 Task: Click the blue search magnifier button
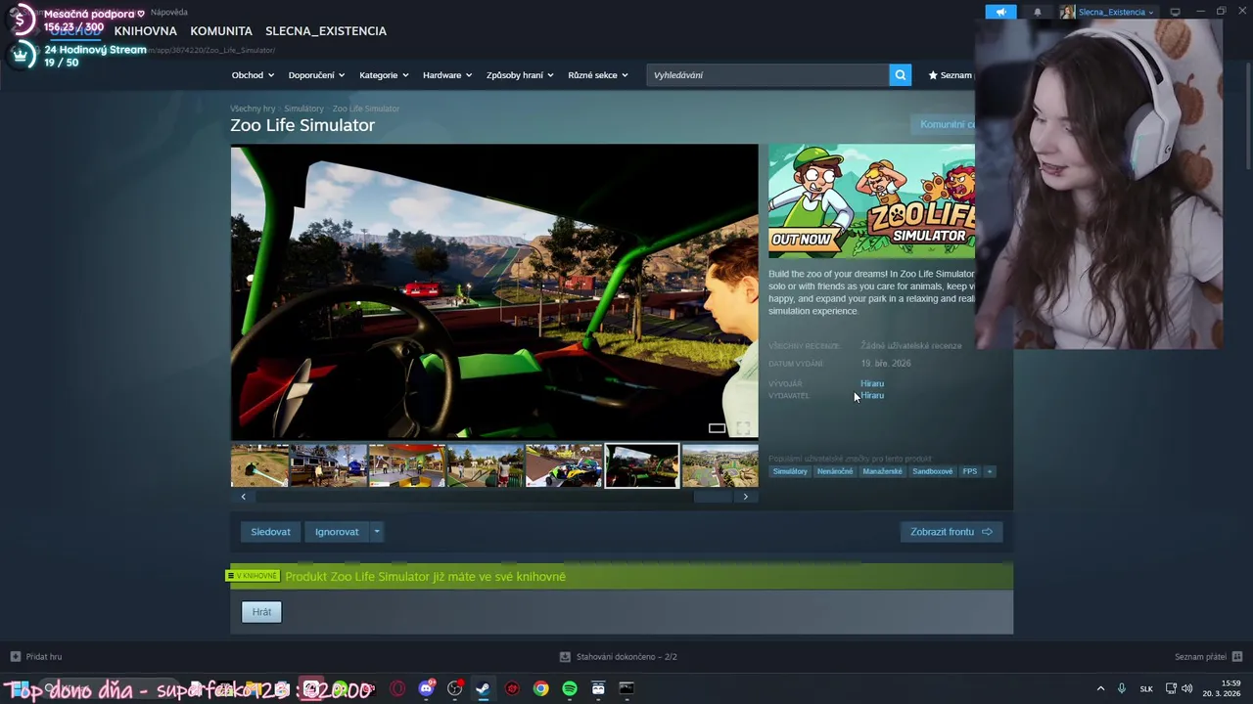click(901, 75)
